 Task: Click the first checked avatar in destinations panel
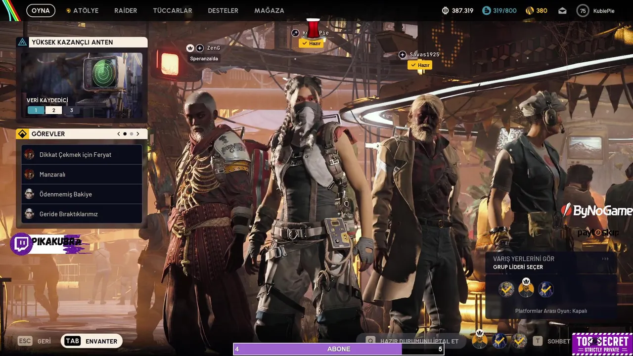pos(506,289)
